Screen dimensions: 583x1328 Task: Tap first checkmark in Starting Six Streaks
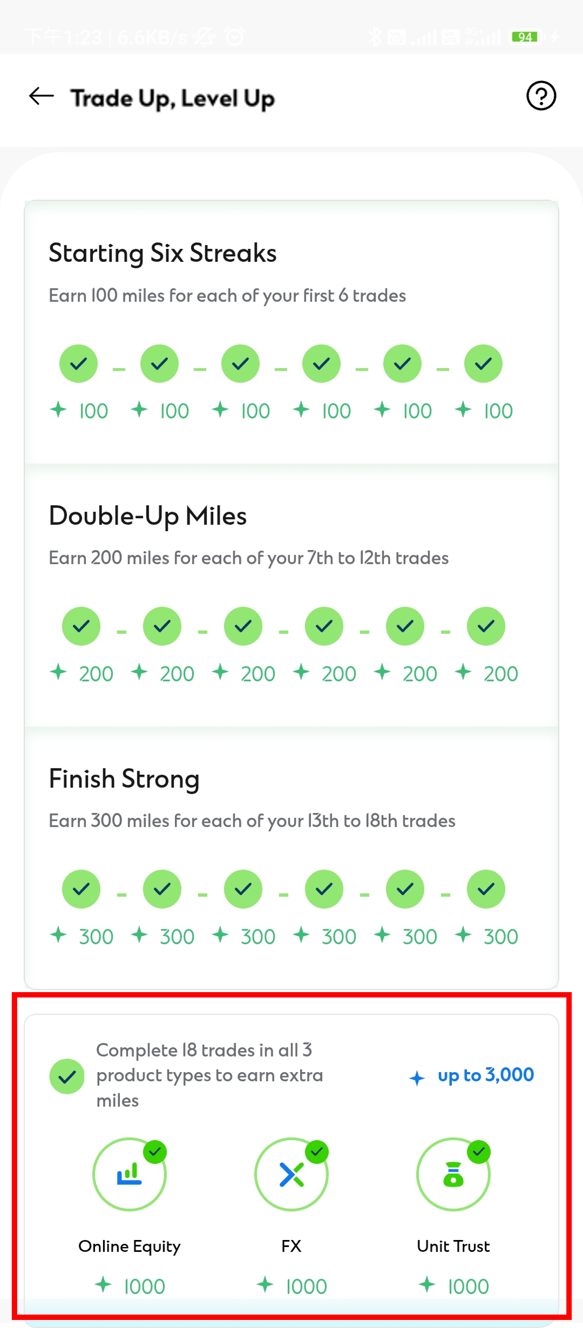click(x=78, y=364)
